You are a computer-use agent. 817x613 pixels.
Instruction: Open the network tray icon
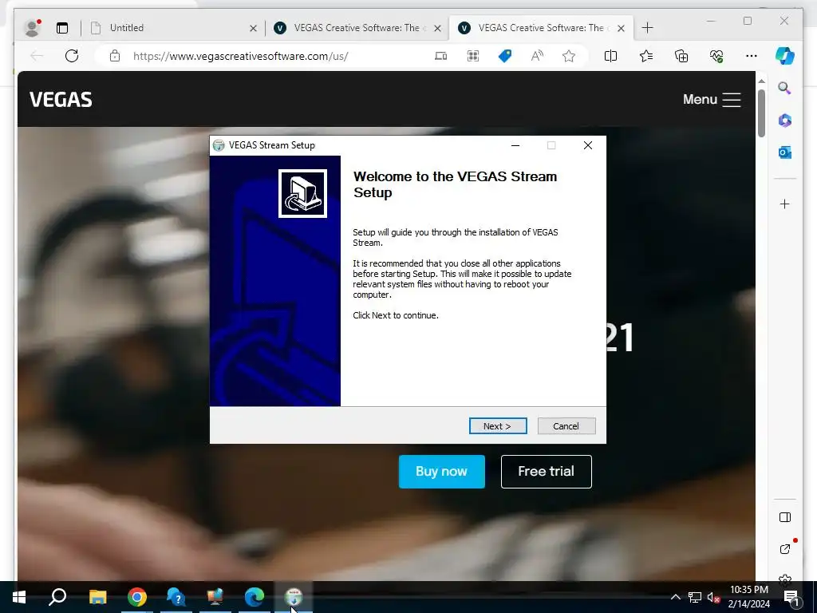coord(695,597)
